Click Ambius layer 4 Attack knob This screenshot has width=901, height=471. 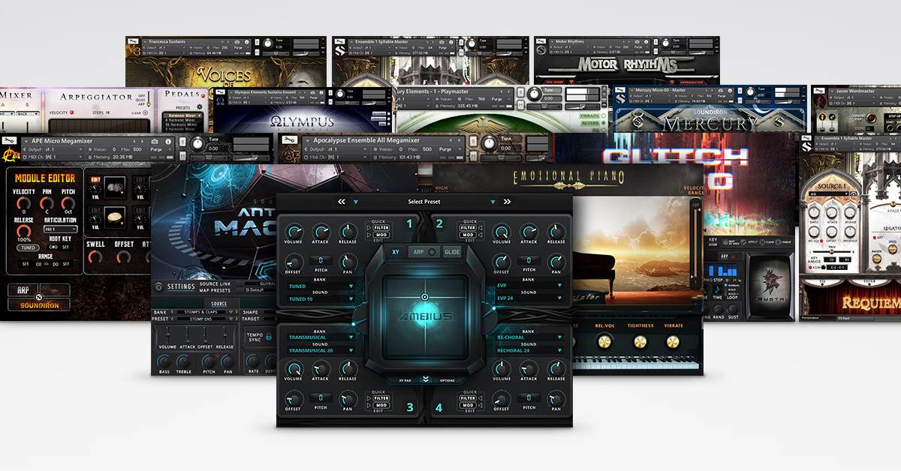click(529, 369)
